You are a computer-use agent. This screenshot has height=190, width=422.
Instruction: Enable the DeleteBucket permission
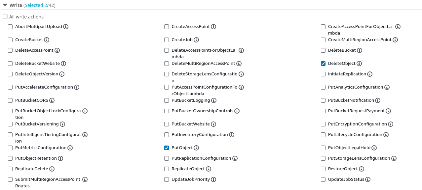pyautogui.click(x=323, y=50)
